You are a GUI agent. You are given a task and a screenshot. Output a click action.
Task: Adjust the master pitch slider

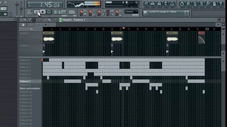click(21, 8)
